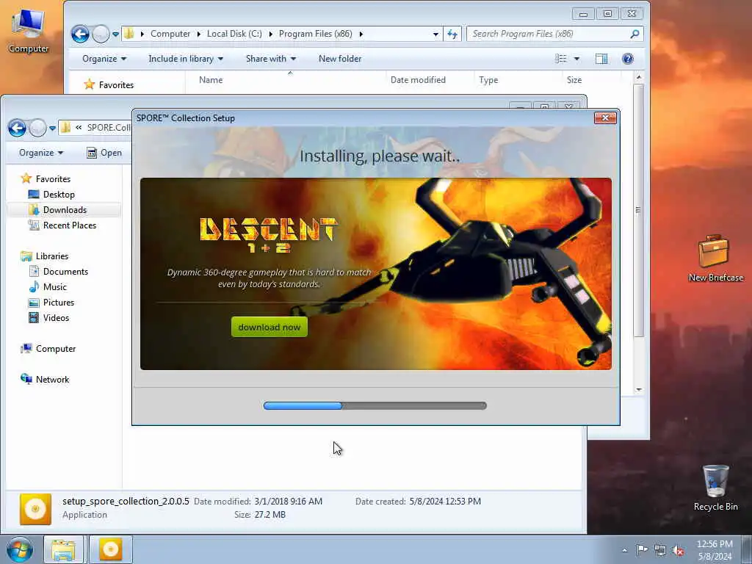Click forward button in Program Files window
This screenshot has width=752, height=564.
[101, 34]
